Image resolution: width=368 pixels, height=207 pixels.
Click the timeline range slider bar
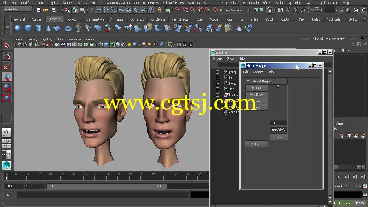pyautogui.click(x=107, y=186)
